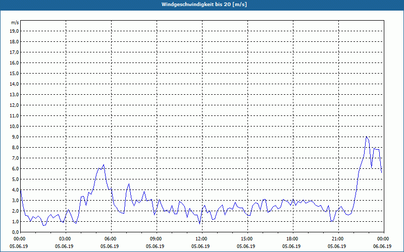Click the y-axis label '13,0'
This screenshot has width=404, height=252.
point(14,95)
